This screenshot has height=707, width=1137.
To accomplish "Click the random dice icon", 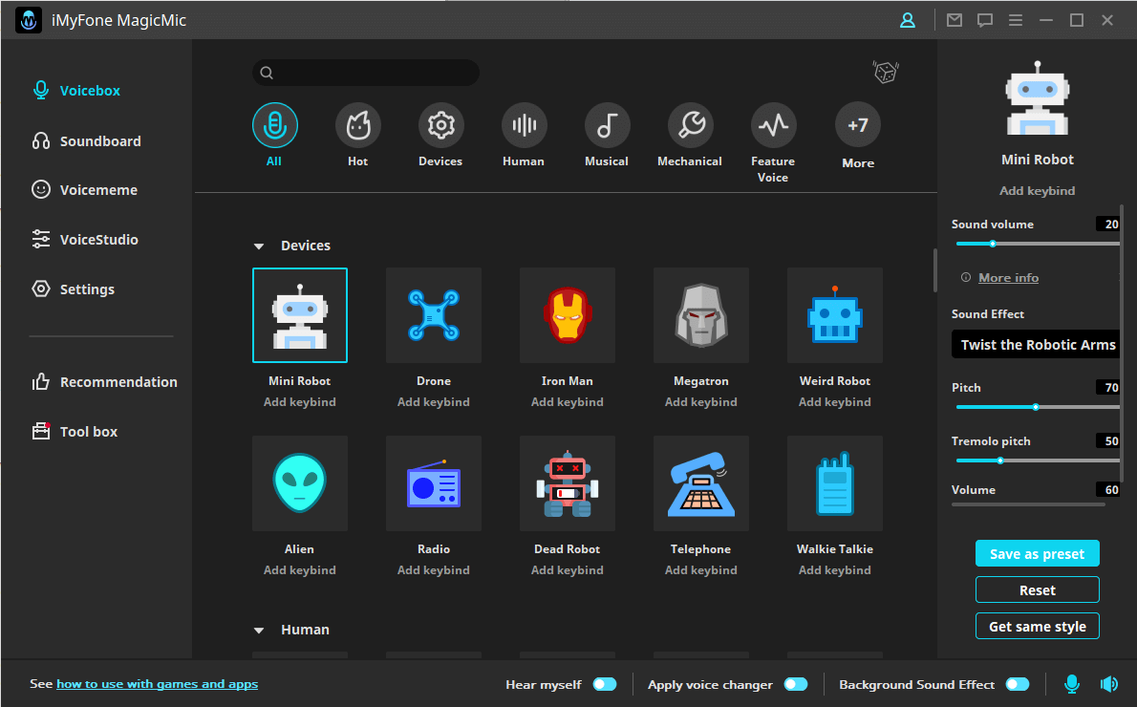I will click(886, 72).
